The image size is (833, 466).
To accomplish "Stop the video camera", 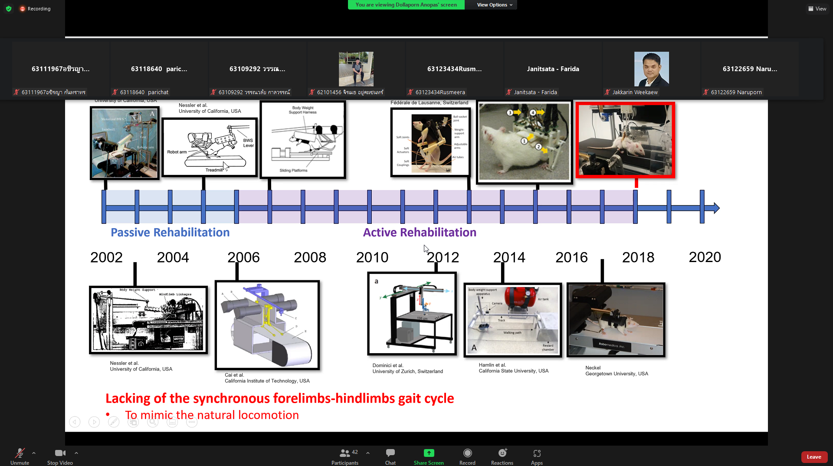I will pyautogui.click(x=60, y=456).
